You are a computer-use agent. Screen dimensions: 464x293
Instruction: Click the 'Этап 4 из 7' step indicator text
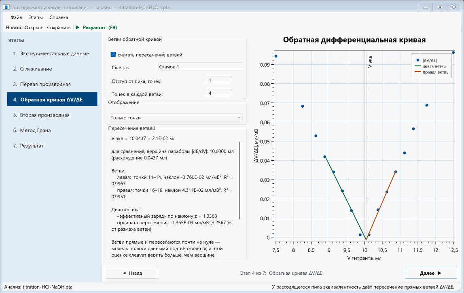coord(281,273)
